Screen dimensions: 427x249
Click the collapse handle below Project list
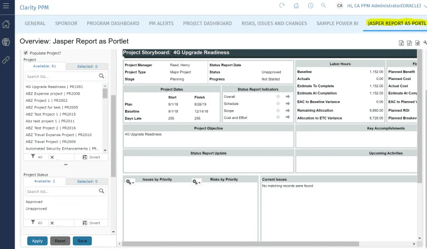click(66, 165)
